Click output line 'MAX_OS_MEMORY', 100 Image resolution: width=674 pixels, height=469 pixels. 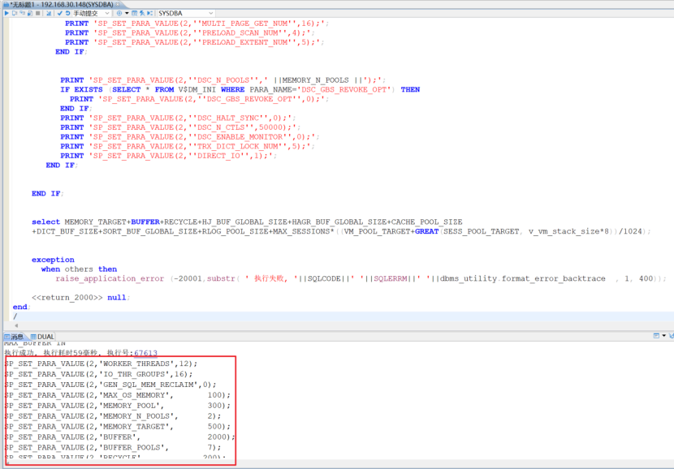118,394
